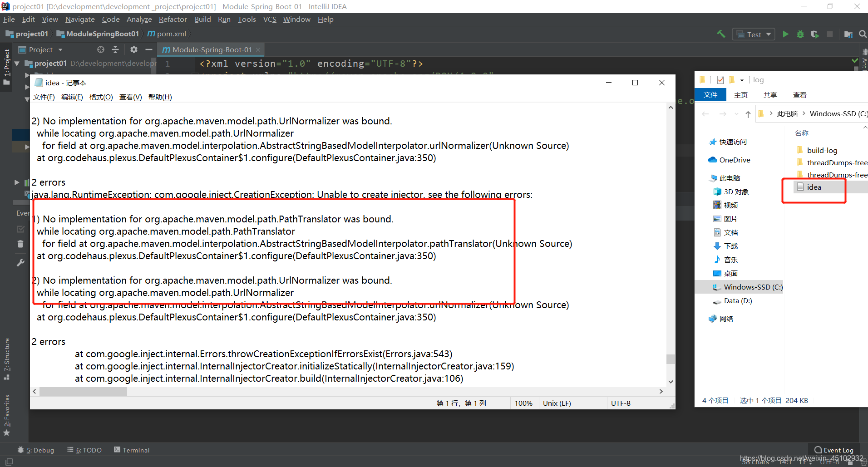Select Windows-SSD (C:) in sidebar
868x467 pixels.
point(739,287)
